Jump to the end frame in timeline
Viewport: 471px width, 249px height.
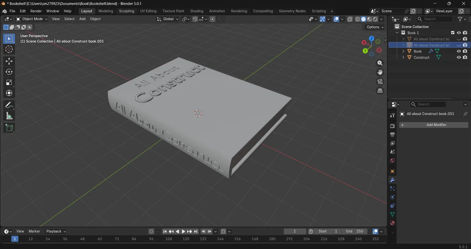[x=196, y=231]
